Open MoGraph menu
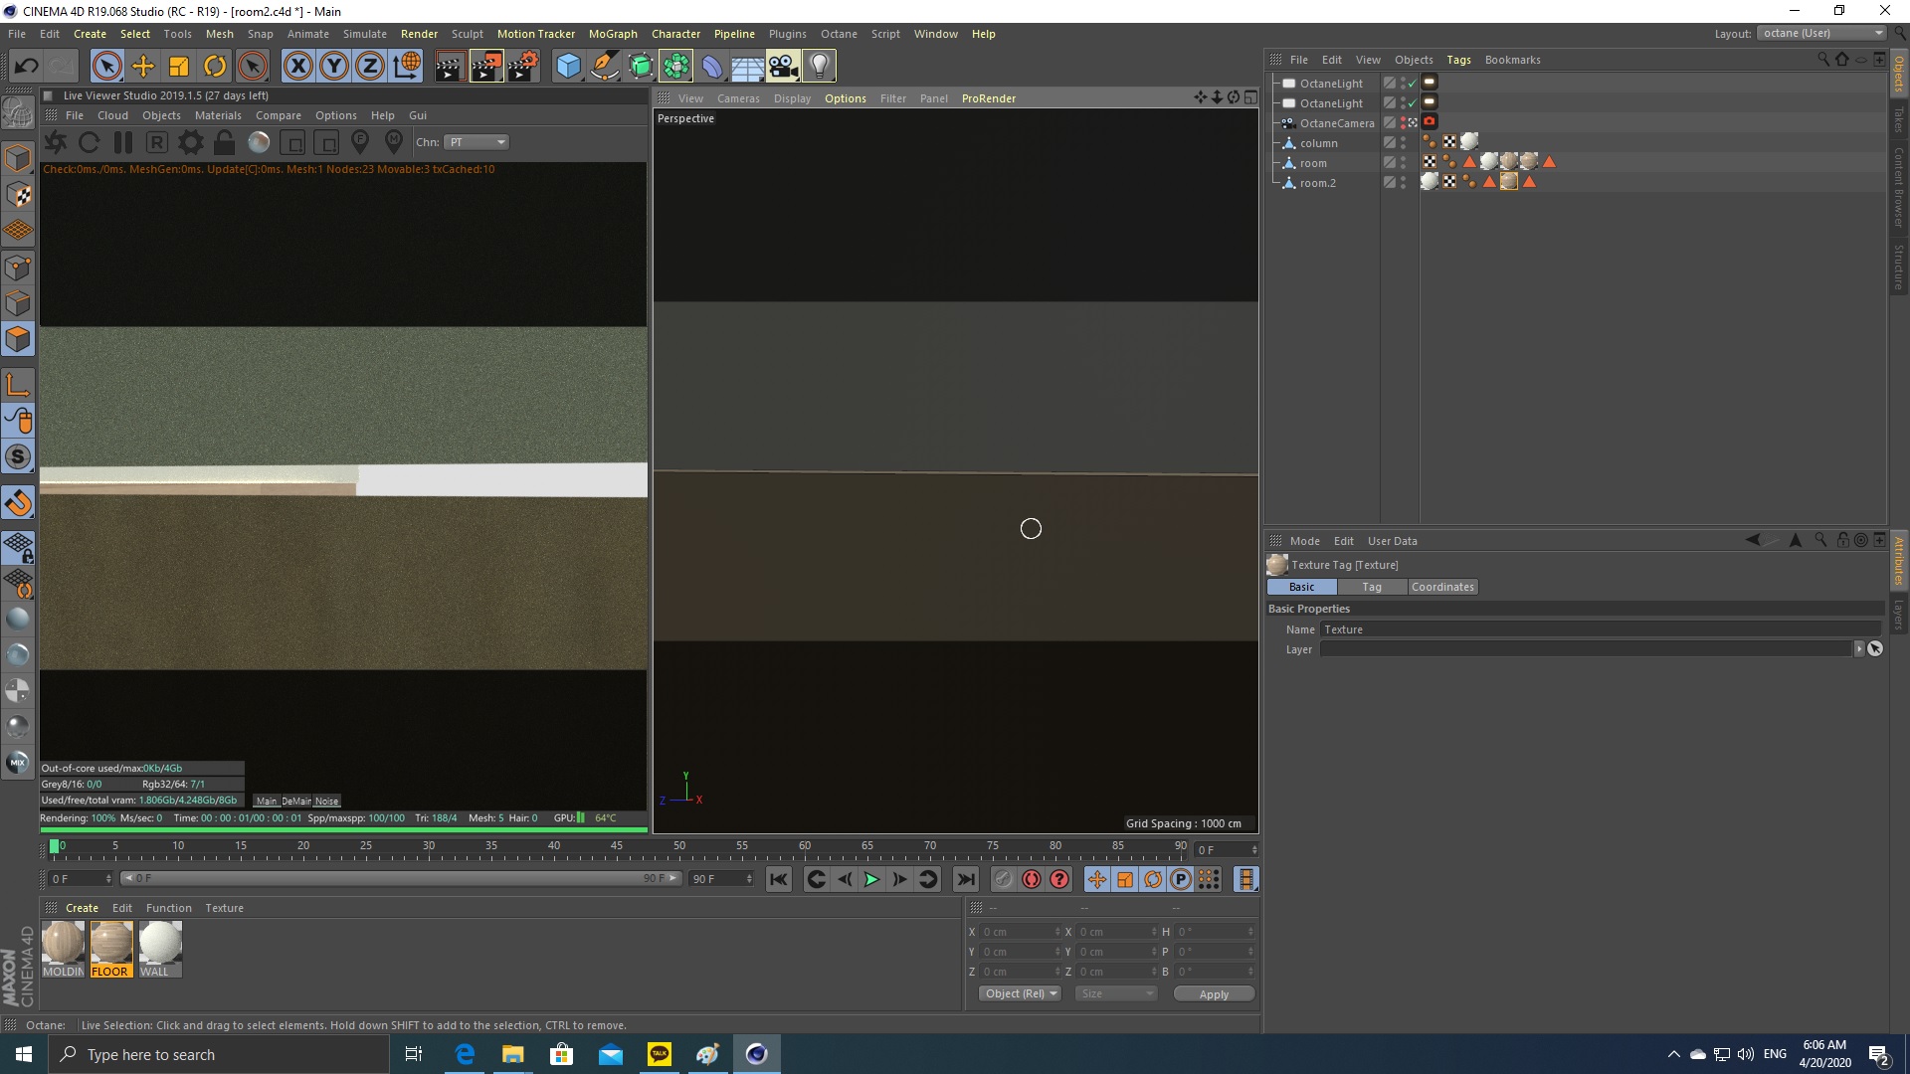Image resolution: width=1910 pixels, height=1074 pixels. 613,34
